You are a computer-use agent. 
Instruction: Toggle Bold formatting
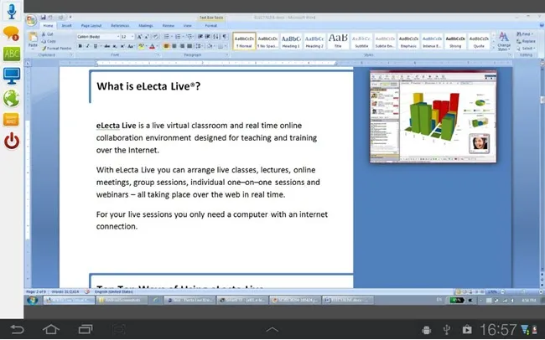coord(80,46)
